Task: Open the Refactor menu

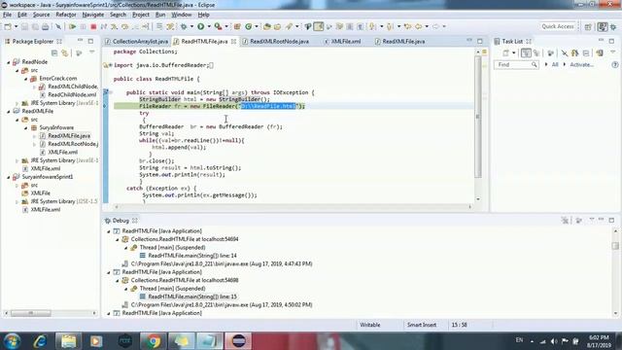Action: pyautogui.click(x=66, y=15)
